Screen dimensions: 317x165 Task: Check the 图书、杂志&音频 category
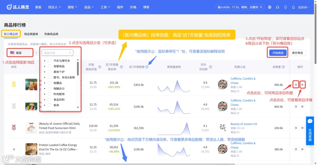coord(49,77)
